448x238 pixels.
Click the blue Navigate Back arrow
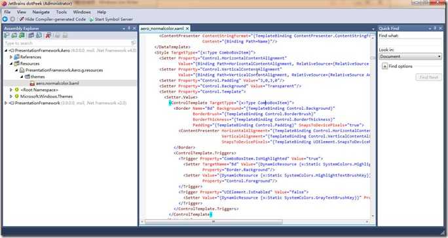tap(5, 19)
